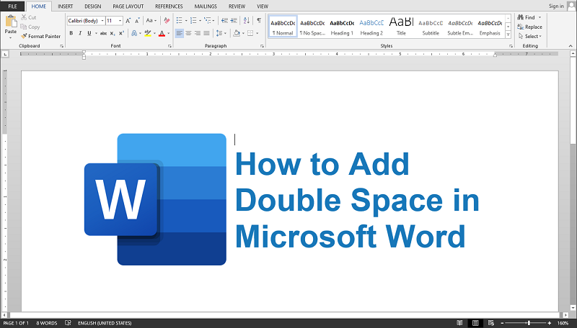Click the tab selector at ruler corner
This screenshot has height=328, width=577.
[x=5, y=54]
